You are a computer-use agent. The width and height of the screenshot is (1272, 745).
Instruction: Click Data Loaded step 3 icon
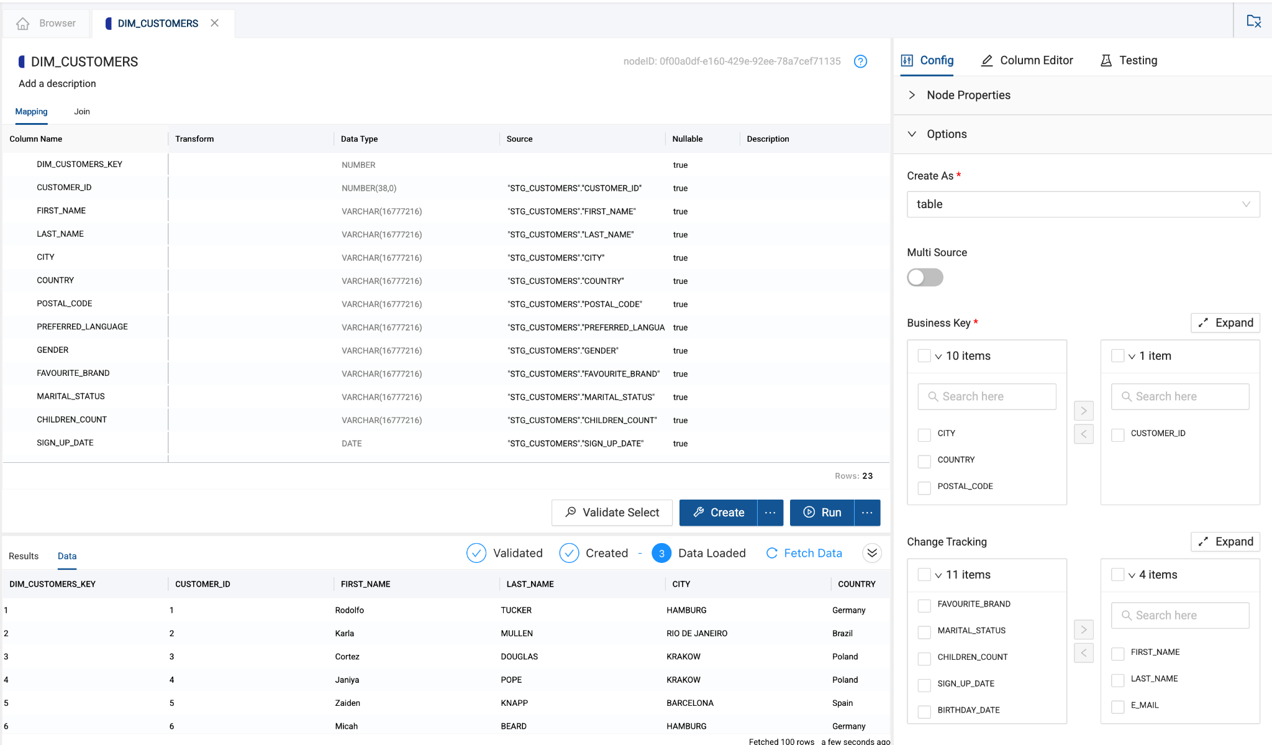[661, 553]
